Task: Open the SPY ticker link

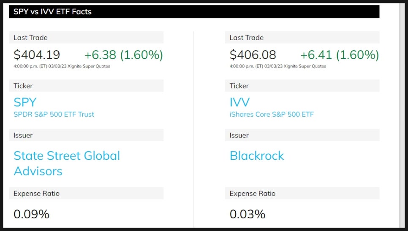Action: click(25, 102)
